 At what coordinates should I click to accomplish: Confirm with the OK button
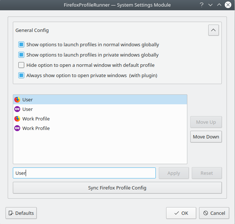pos(181,213)
